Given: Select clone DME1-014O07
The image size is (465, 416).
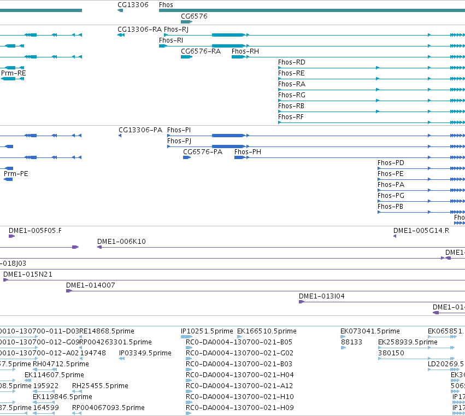Looking at the screenshot, I should [x=266, y=291].
